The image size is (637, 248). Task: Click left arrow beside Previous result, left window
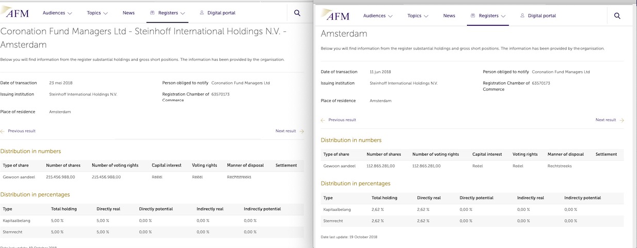point(3,131)
